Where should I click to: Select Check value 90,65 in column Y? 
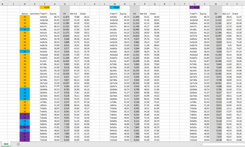point(237,45)
